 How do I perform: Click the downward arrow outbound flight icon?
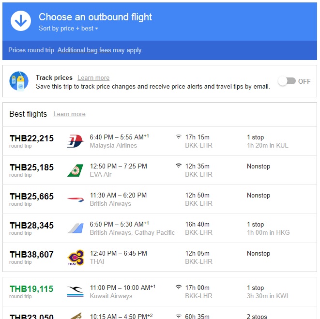(21, 21)
